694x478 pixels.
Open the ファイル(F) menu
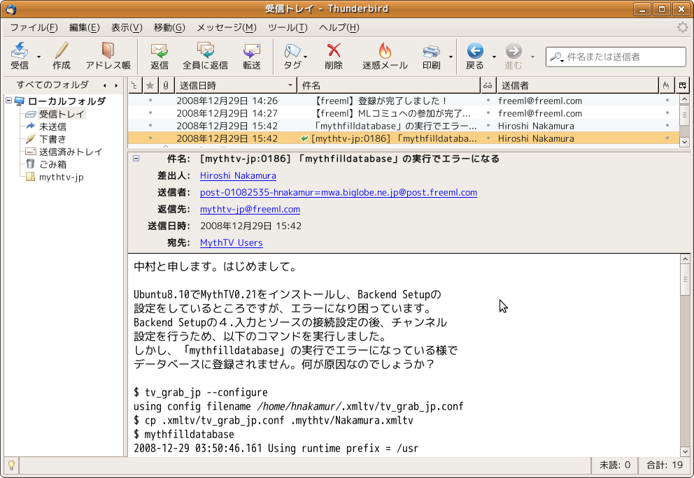pyautogui.click(x=34, y=27)
